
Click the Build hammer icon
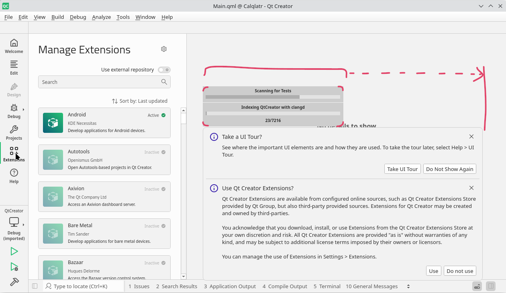pyautogui.click(x=14, y=282)
